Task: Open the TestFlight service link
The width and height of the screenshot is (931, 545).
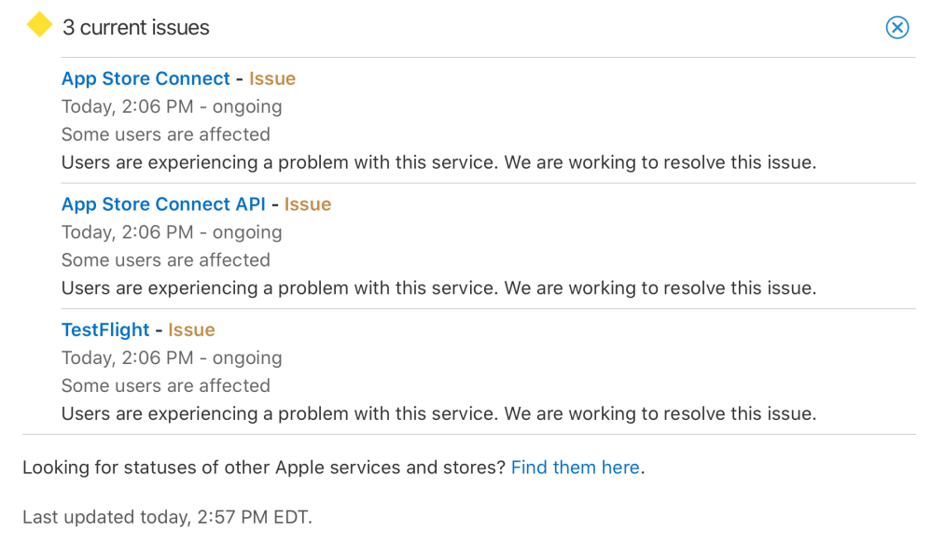Action: pos(105,329)
